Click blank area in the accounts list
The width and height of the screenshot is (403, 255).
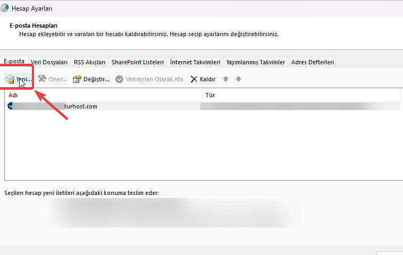[x=202, y=149]
